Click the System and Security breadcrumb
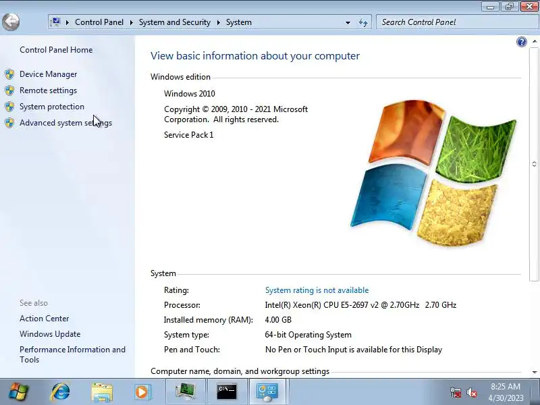This screenshot has height=405, width=540. point(175,22)
